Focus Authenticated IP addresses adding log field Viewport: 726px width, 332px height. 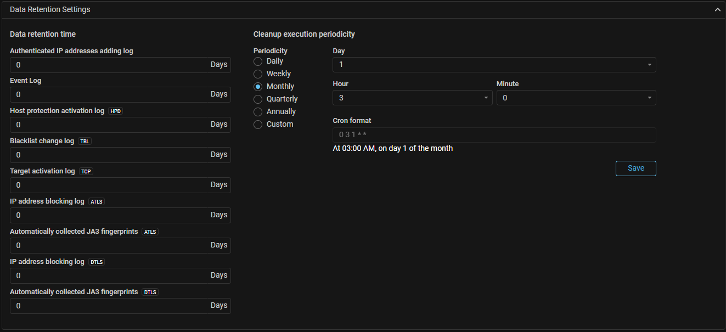click(110, 65)
